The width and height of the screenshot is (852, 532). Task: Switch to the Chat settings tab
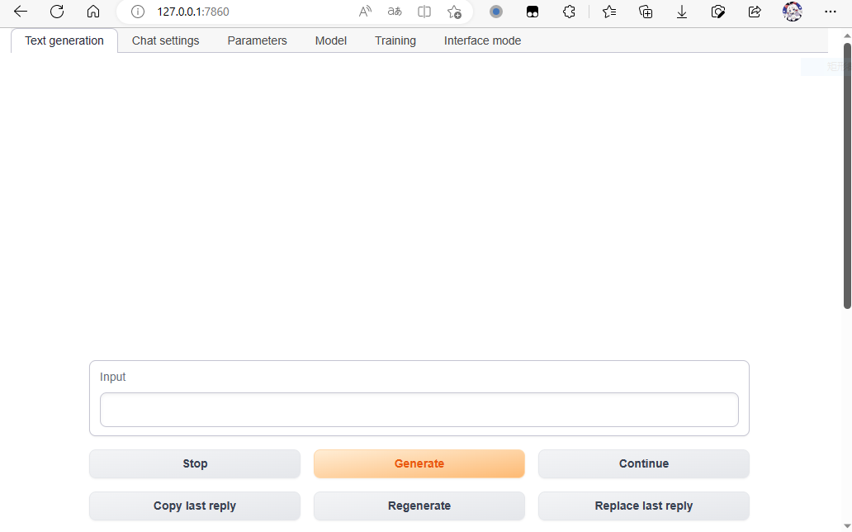tap(165, 40)
